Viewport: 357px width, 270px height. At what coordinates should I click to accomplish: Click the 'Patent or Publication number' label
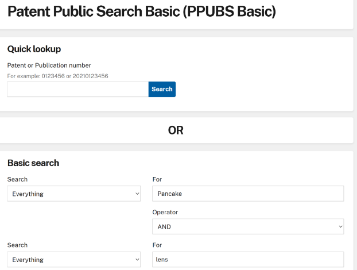49,65
